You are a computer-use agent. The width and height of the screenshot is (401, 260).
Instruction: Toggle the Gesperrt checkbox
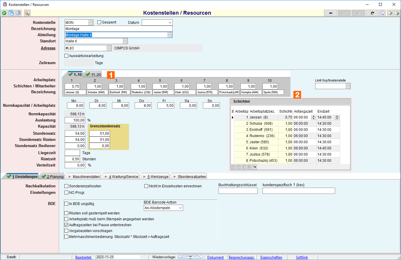coord(99,22)
